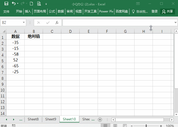Switch to Page Break Preview icon
This screenshot has height=127, width=178.
click(125, 125)
